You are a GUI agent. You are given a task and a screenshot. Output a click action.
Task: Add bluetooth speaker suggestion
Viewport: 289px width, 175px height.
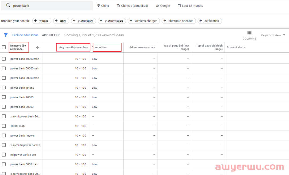(178, 21)
